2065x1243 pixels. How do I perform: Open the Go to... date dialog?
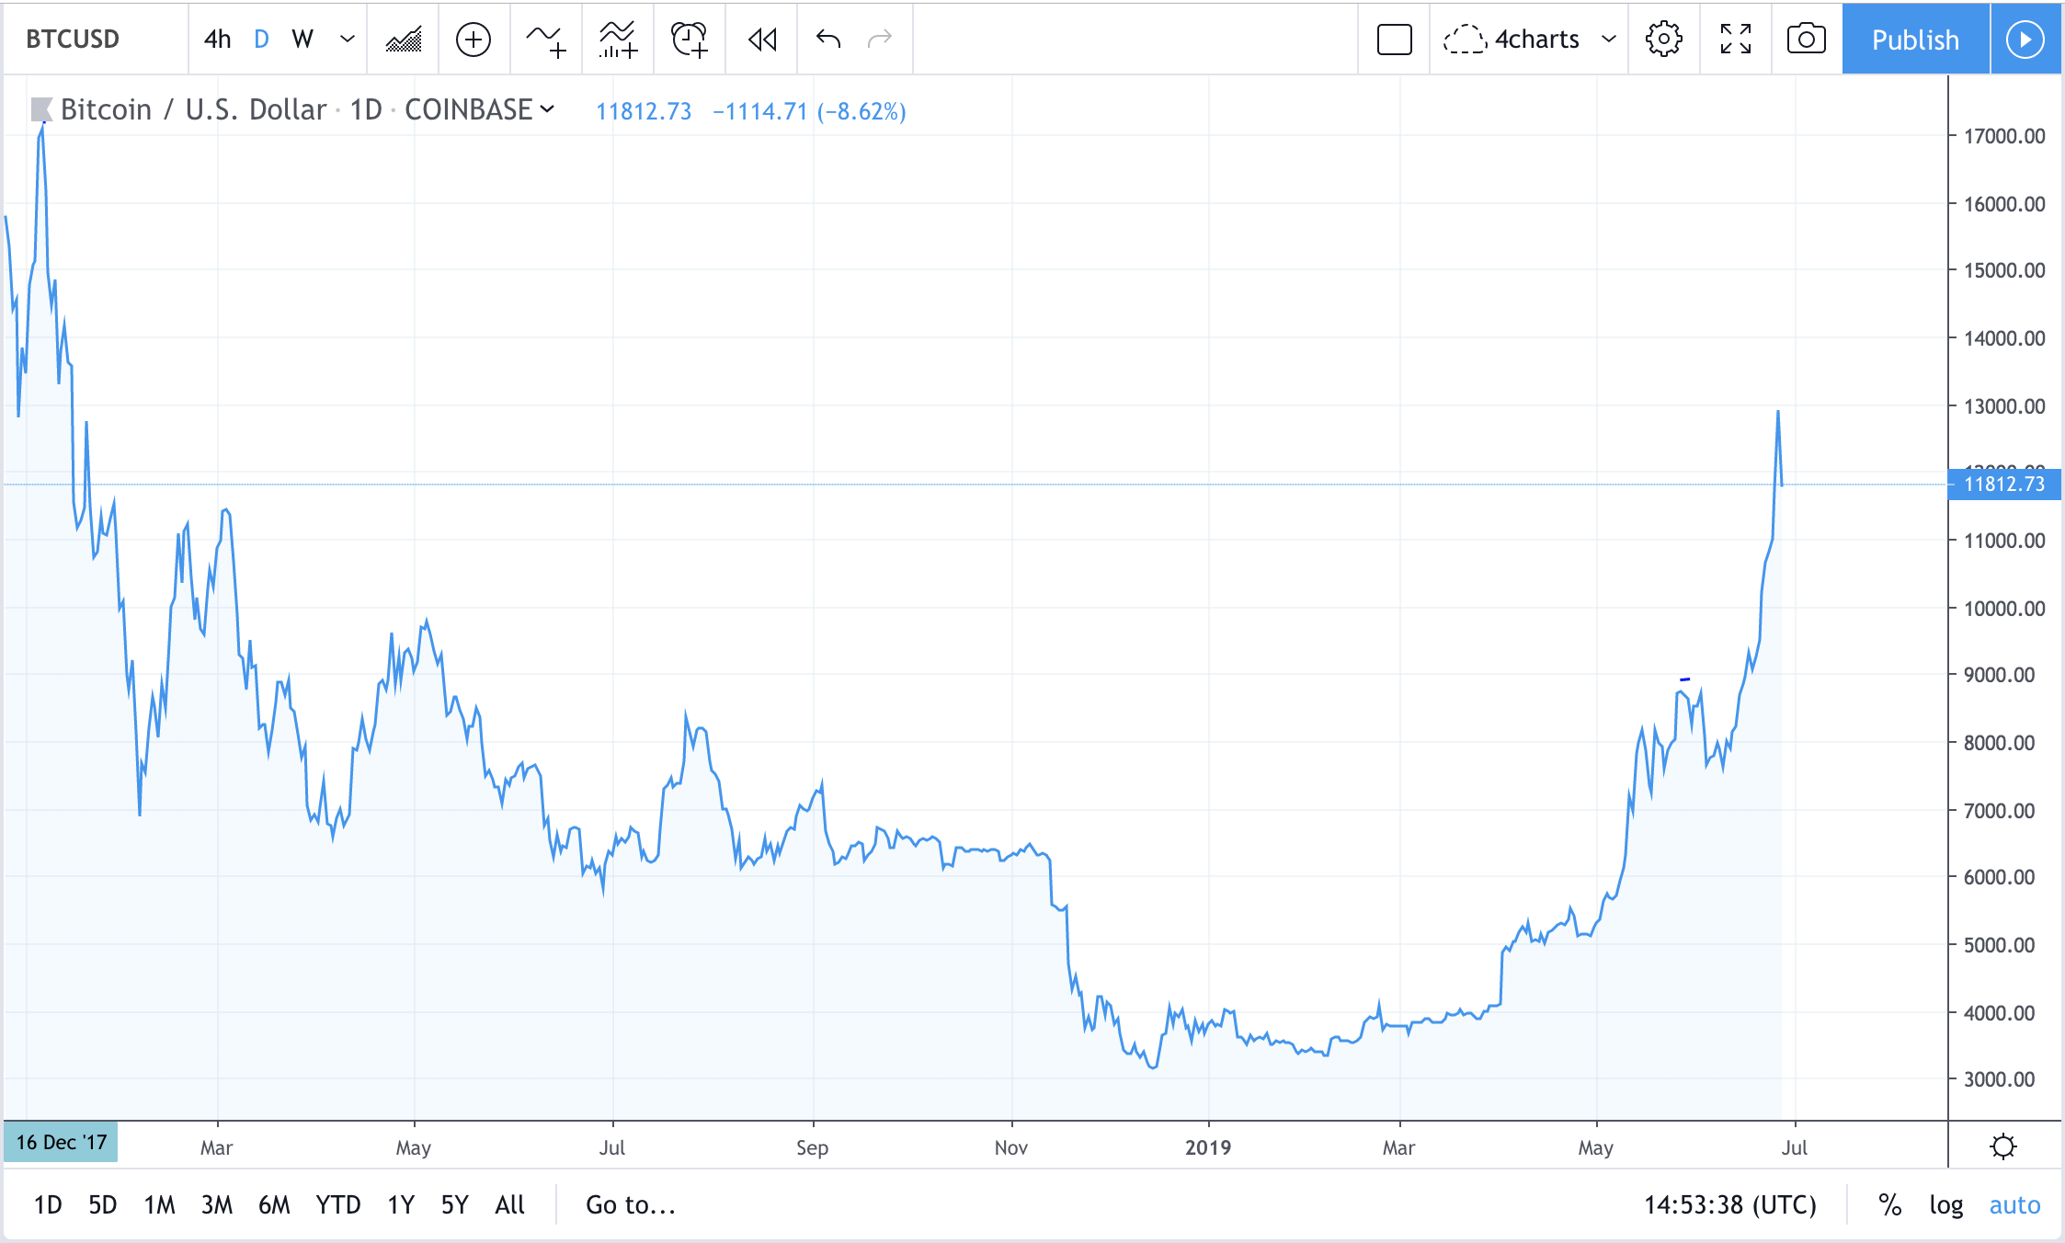click(x=631, y=1204)
